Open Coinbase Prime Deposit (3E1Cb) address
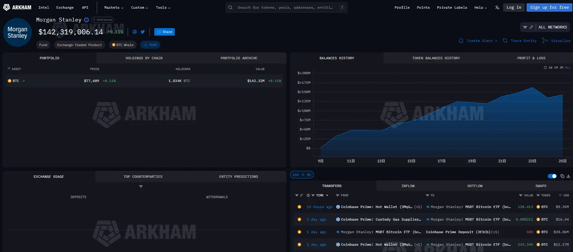 coord(458,232)
